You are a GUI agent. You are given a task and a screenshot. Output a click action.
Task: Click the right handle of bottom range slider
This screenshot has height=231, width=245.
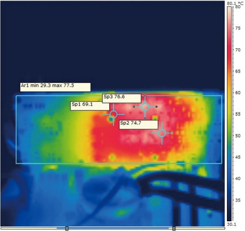[174, 228]
